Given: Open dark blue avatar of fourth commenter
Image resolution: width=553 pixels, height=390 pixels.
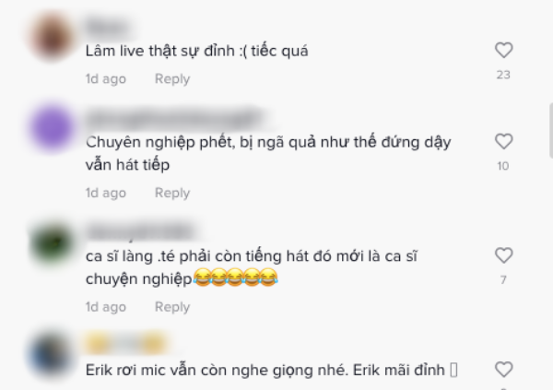Looking at the screenshot, I should click(x=52, y=357).
